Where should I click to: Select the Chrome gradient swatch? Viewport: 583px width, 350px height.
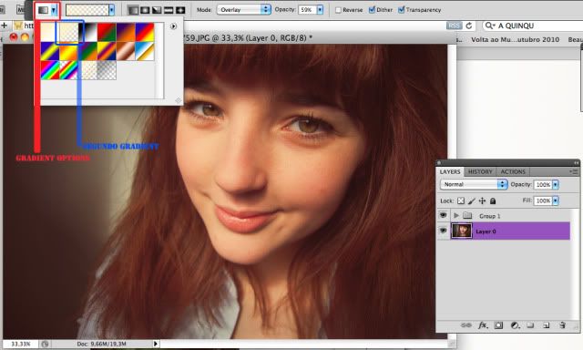pyautogui.click(x=145, y=51)
